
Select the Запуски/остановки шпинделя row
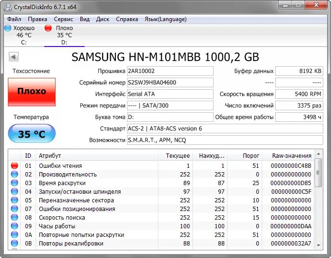161,191
